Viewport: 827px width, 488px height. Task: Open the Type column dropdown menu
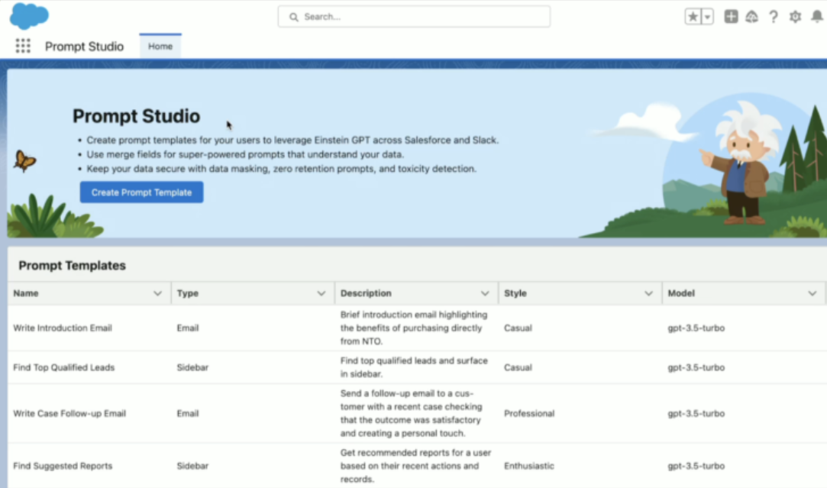[x=321, y=293]
